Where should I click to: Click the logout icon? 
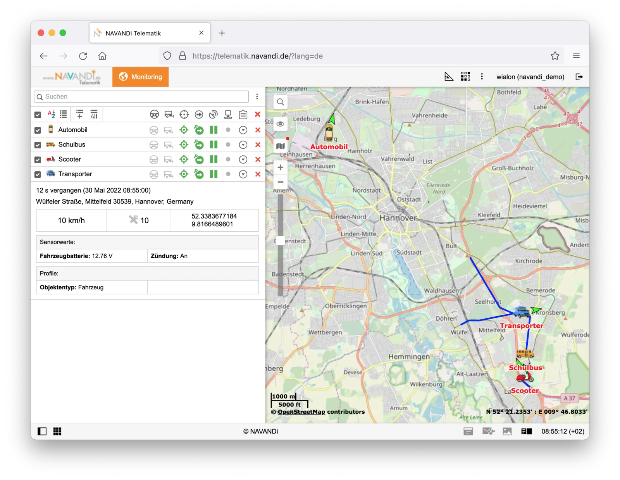click(579, 77)
